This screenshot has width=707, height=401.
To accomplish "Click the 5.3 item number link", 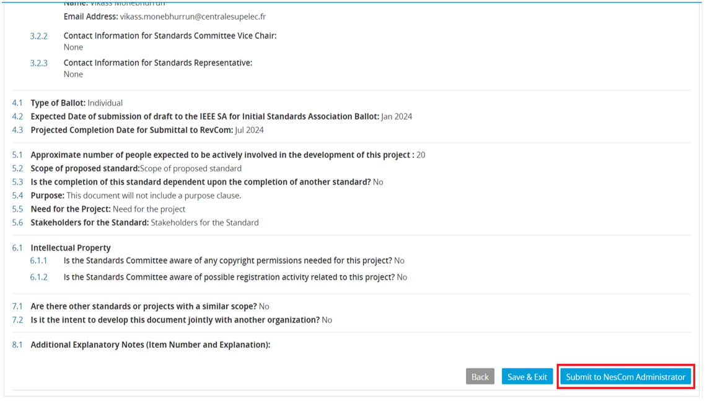I will (x=17, y=182).
